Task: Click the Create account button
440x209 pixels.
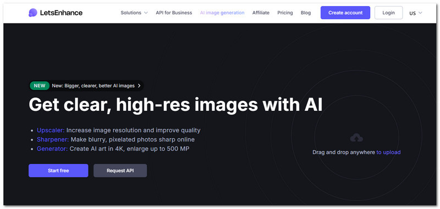Action: 345,13
